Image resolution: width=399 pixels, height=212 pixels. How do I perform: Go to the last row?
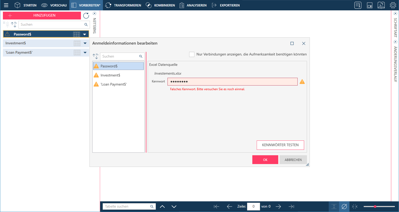click(291, 207)
